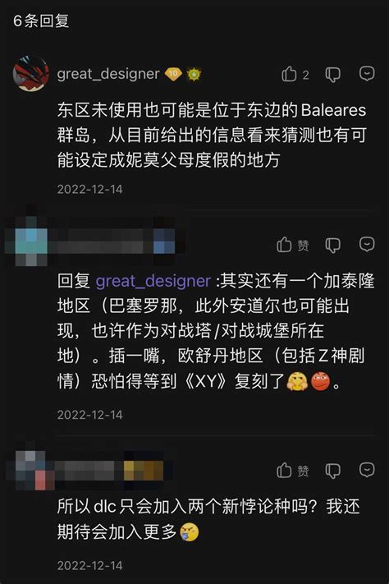The width and height of the screenshot is (389, 584).
Task: Open great_designer's avatar profile picture
Action: click(31, 74)
